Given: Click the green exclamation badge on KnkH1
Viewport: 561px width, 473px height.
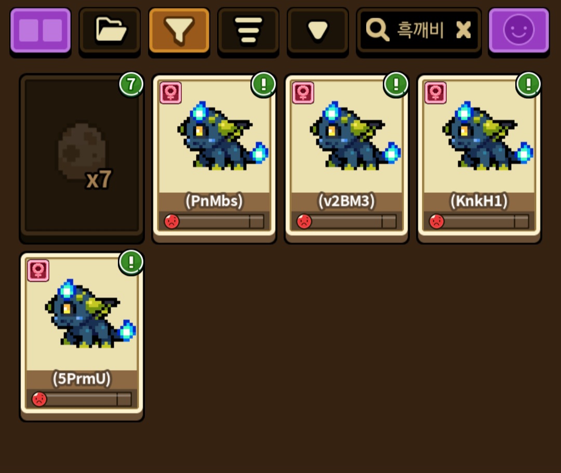Looking at the screenshot, I should [x=528, y=85].
